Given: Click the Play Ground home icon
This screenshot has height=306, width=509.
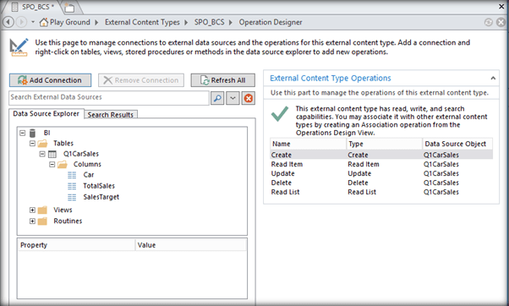Looking at the screenshot, I should pos(43,22).
